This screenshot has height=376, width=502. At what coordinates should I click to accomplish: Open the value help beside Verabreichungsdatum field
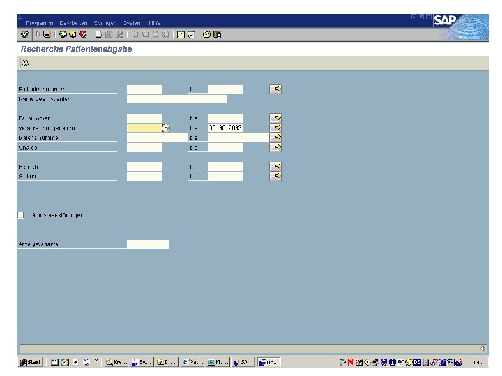click(166, 128)
